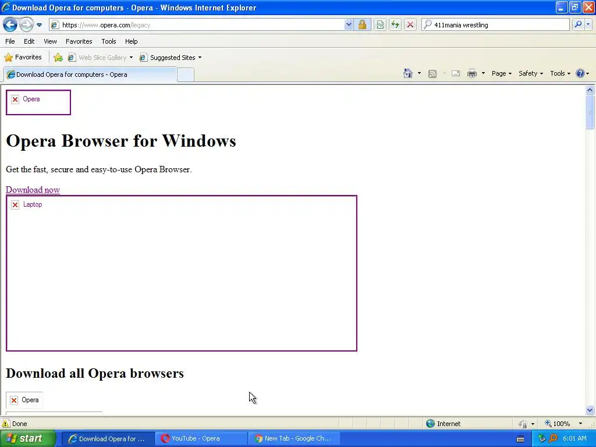The image size is (596, 447).
Task: Print the page with printer icon
Action: [472, 73]
